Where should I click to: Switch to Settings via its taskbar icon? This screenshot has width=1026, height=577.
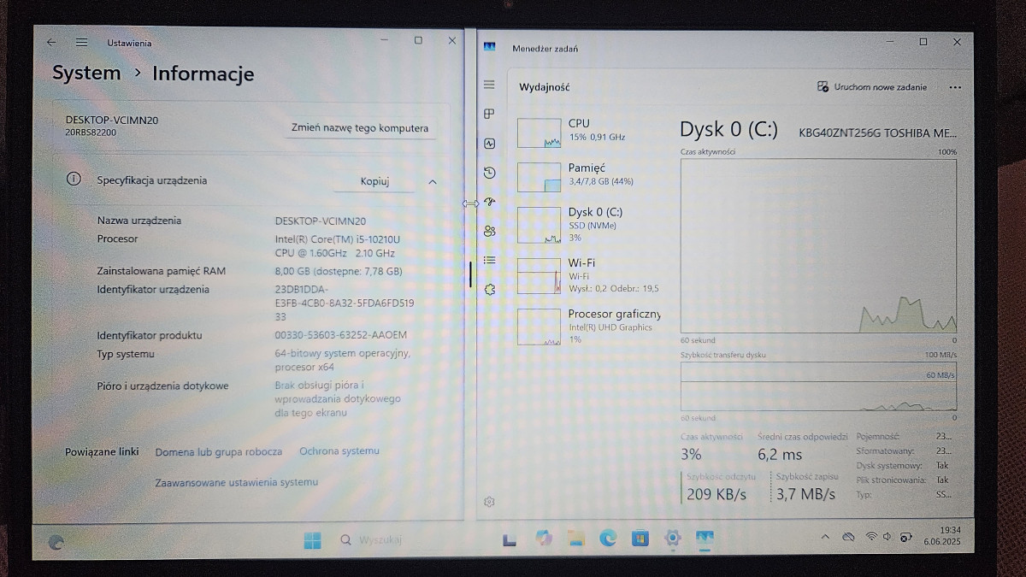[673, 538]
